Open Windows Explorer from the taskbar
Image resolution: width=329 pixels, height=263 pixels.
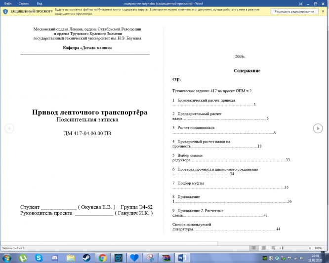(x=71, y=258)
